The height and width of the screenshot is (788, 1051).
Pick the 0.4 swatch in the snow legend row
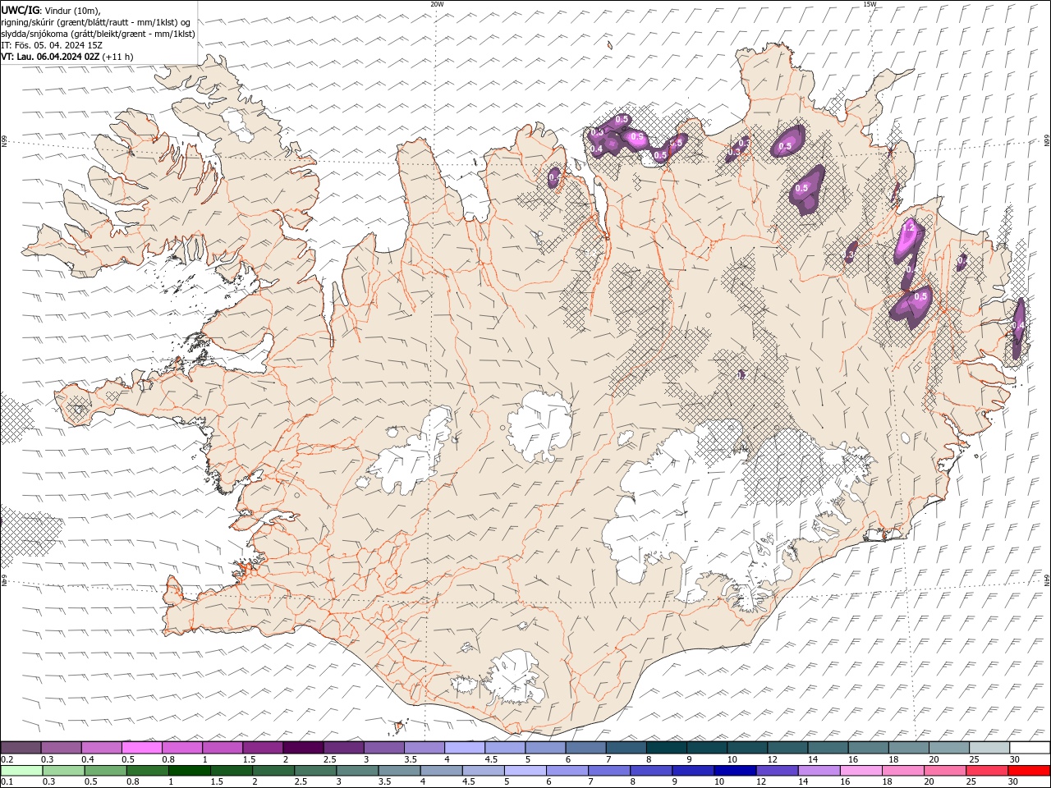pyautogui.click(x=101, y=748)
